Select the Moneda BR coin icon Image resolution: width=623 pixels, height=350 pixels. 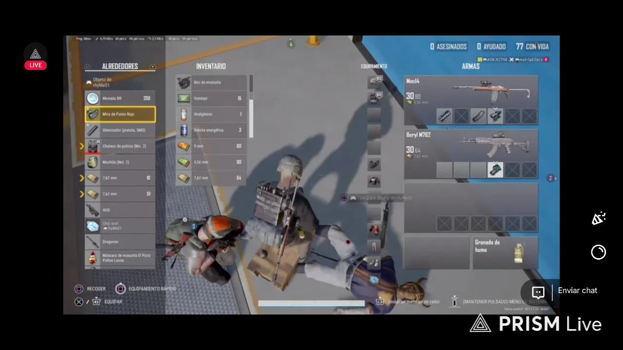point(92,98)
